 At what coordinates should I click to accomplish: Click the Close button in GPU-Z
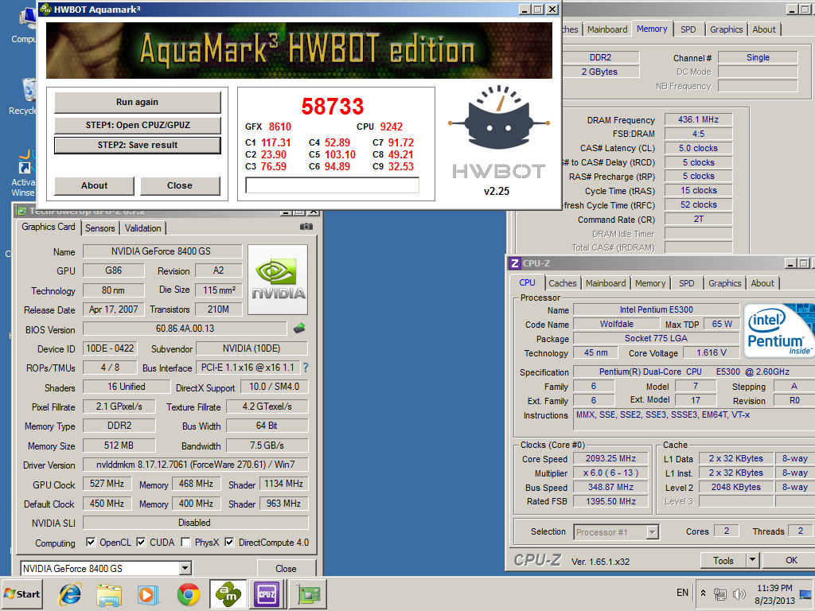(x=286, y=568)
